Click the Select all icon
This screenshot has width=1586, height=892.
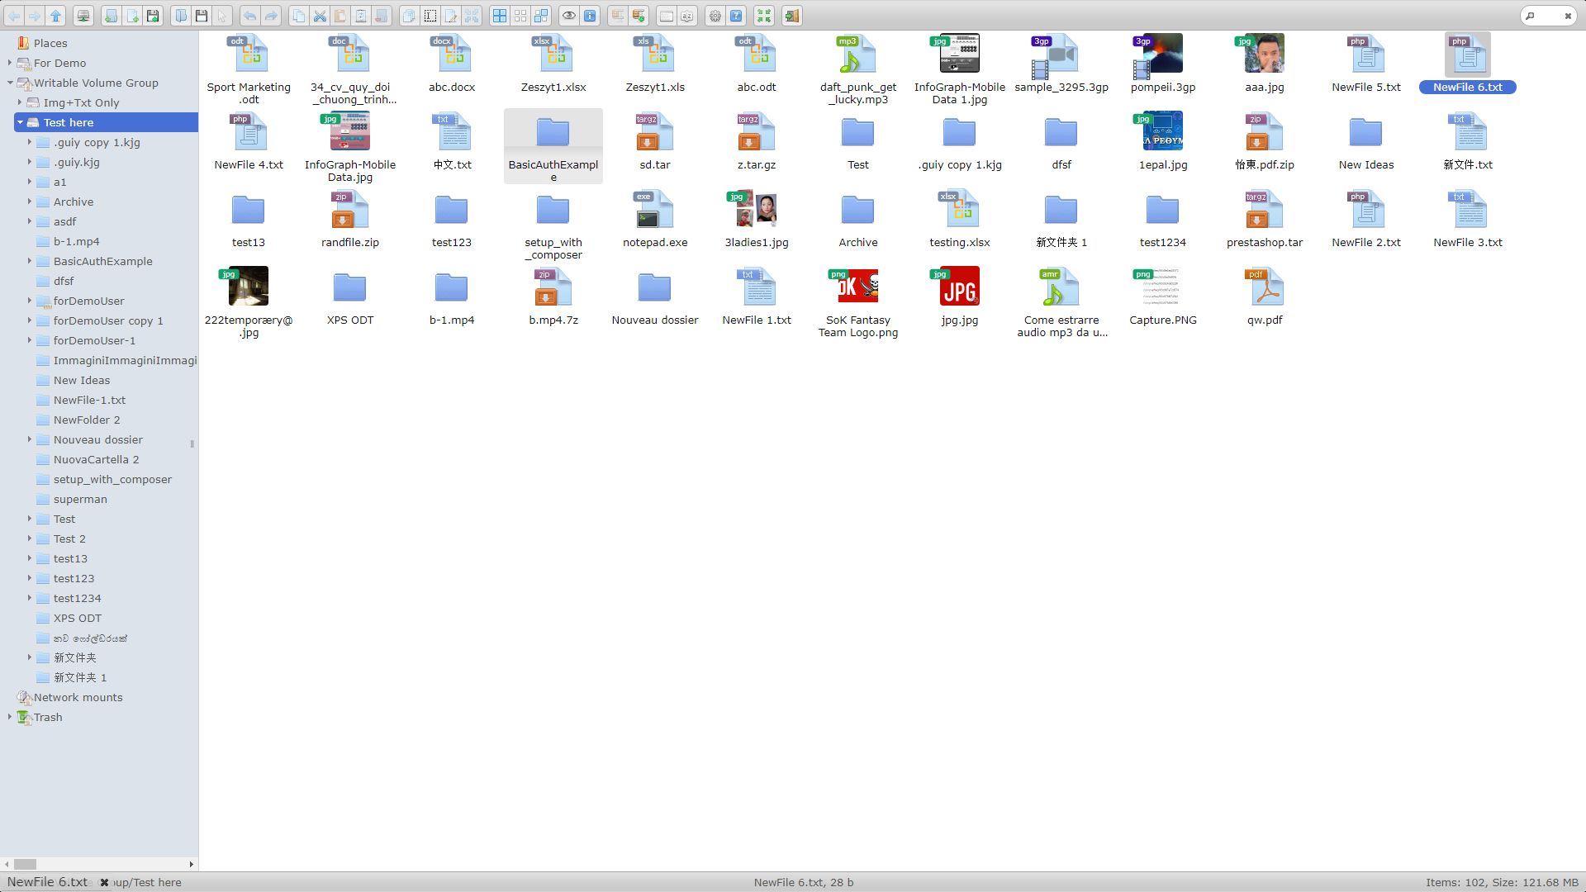click(500, 16)
